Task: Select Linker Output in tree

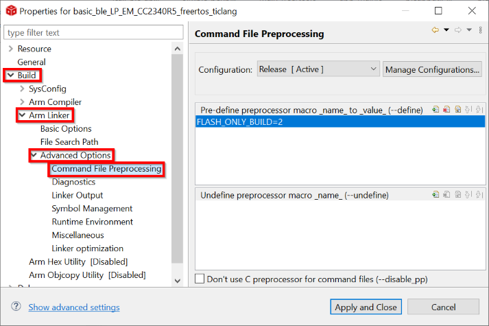Action: [x=77, y=195]
